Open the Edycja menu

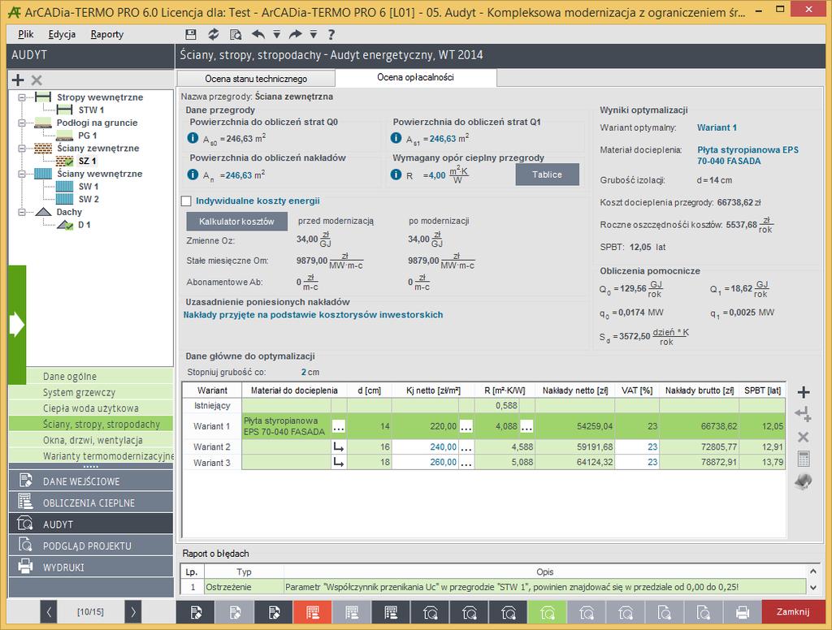[62, 34]
